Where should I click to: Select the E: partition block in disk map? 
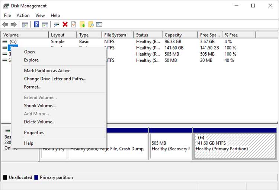tap(235, 146)
